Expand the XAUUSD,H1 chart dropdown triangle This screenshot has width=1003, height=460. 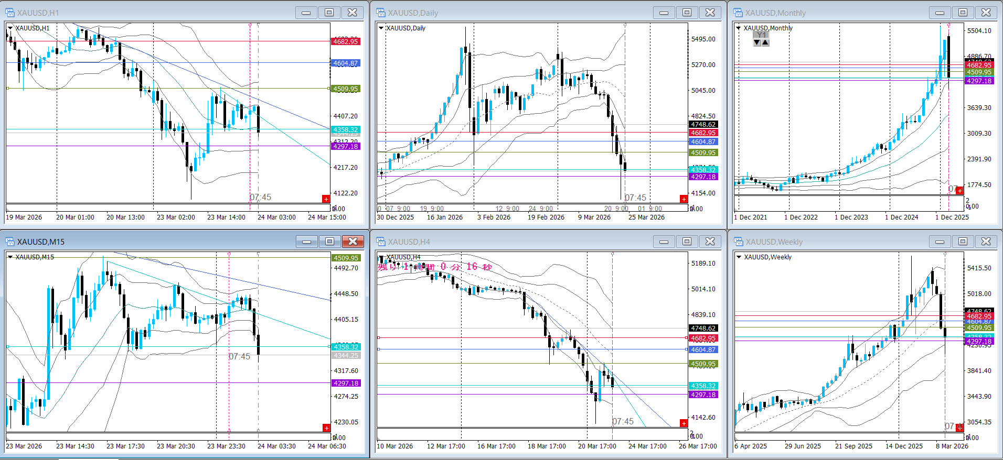pyautogui.click(x=10, y=28)
